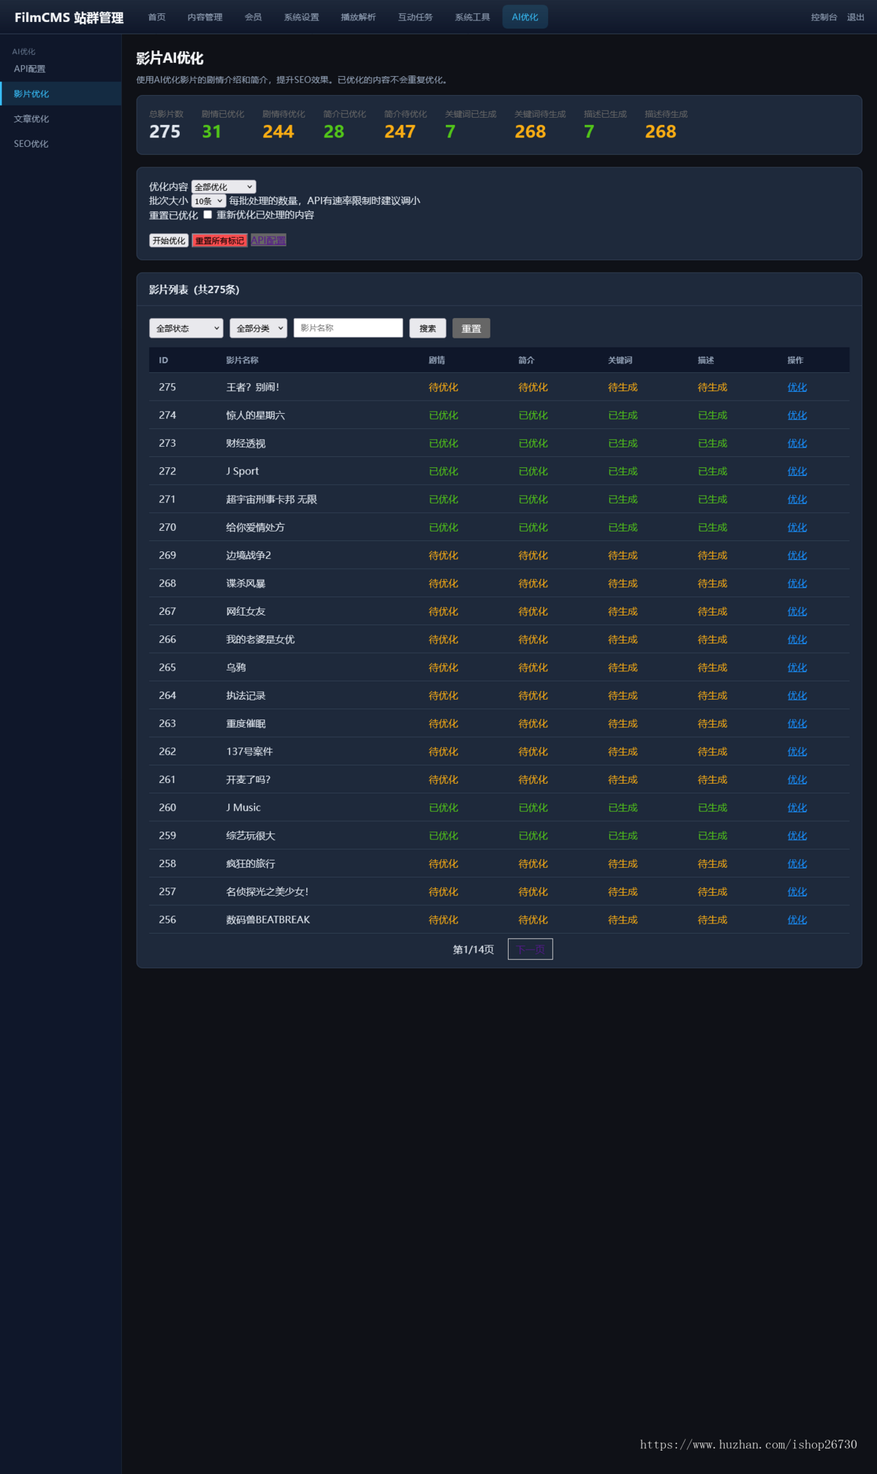The height and width of the screenshot is (1474, 877).
Task: Click 优化 link for 边境战争2
Action: [797, 556]
